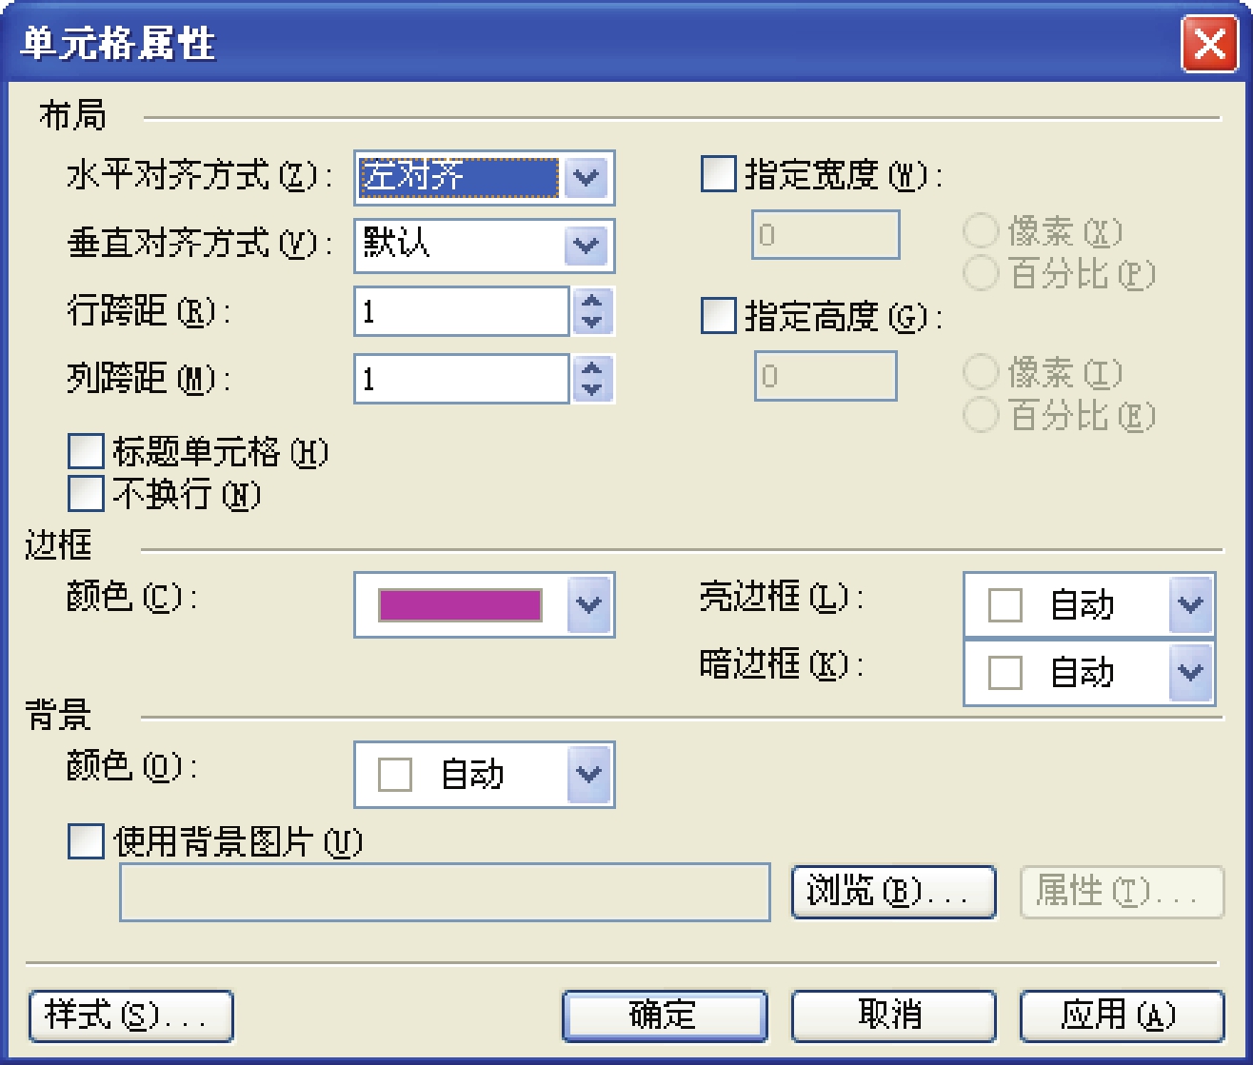Tick the 使用背景图片 checkbox

[x=86, y=841]
